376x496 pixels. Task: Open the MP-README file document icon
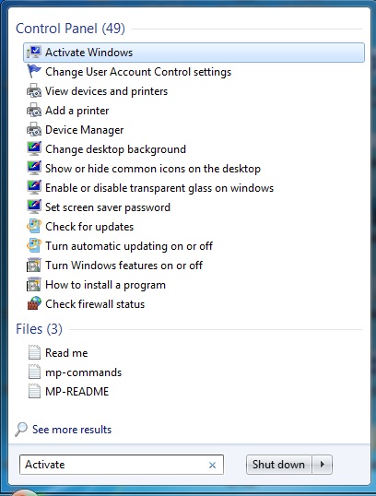pyautogui.click(x=34, y=391)
